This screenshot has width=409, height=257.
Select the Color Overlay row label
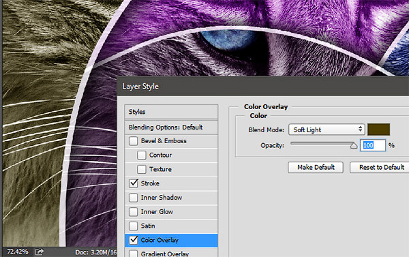[160, 240]
